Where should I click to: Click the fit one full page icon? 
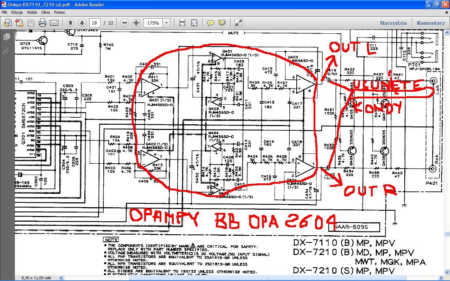(194, 23)
